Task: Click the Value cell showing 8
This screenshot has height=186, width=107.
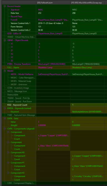Action: coord(73,122)
